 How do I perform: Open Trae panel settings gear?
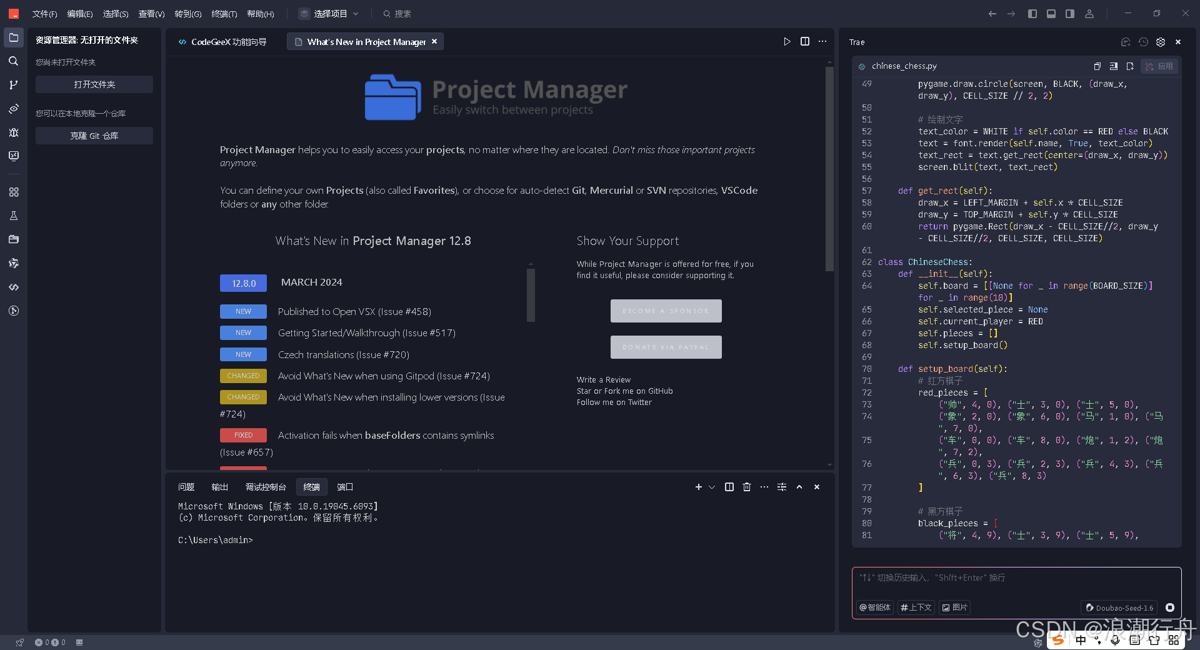pos(1161,42)
